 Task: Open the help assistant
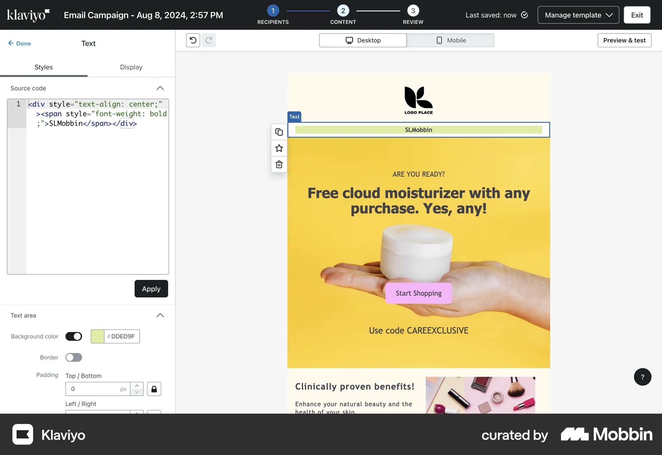coord(642,377)
